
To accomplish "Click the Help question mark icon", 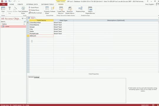I will click(x=148, y=1).
